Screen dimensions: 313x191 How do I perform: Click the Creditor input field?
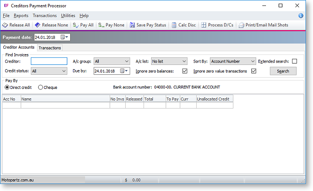coord(49,61)
